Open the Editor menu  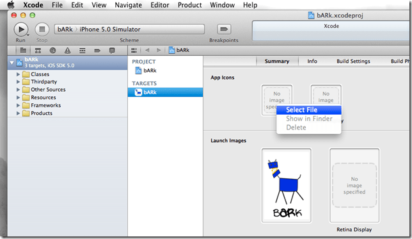click(160, 4)
